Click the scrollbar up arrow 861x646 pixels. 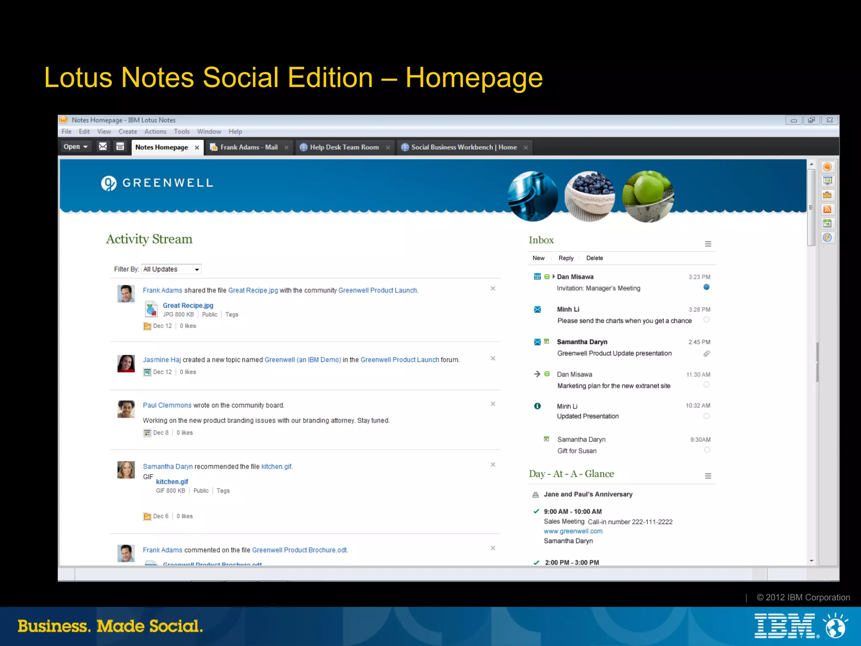pos(811,164)
